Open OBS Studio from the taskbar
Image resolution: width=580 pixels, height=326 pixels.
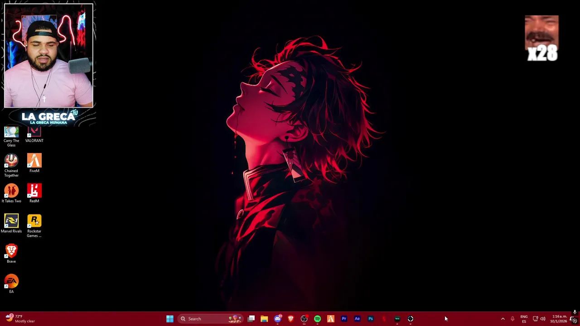point(304,319)
